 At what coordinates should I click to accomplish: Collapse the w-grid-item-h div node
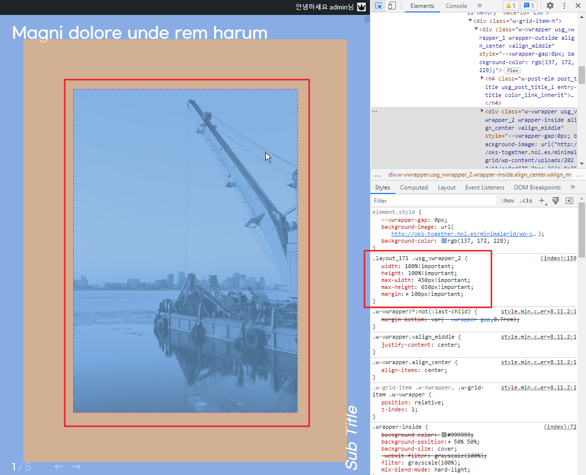coord(470,21)
